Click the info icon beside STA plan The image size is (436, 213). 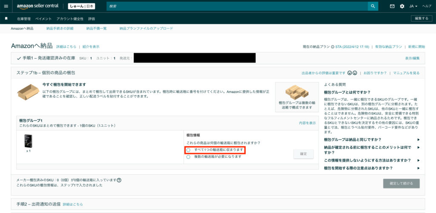pyautogui.click(x=333, y=47)
